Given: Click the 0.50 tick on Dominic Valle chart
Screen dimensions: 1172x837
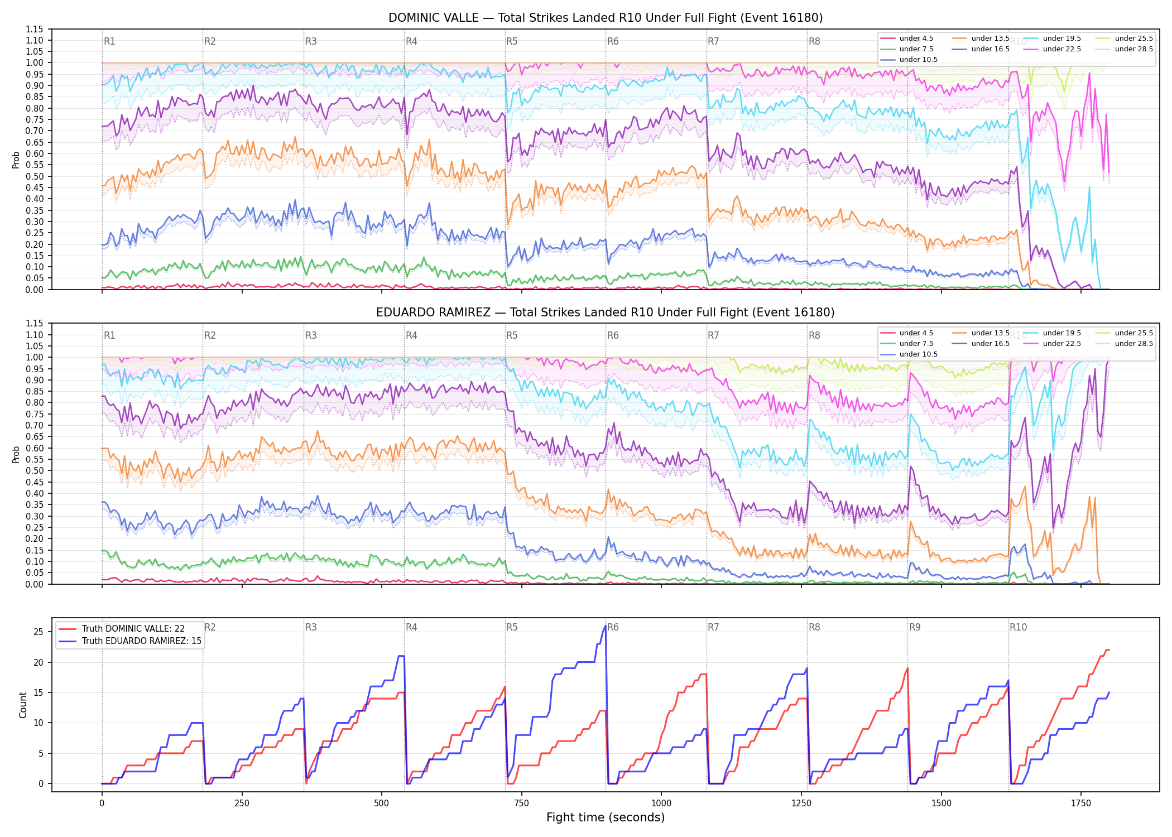Looking at the screenshot, I should tap(35, 176).
